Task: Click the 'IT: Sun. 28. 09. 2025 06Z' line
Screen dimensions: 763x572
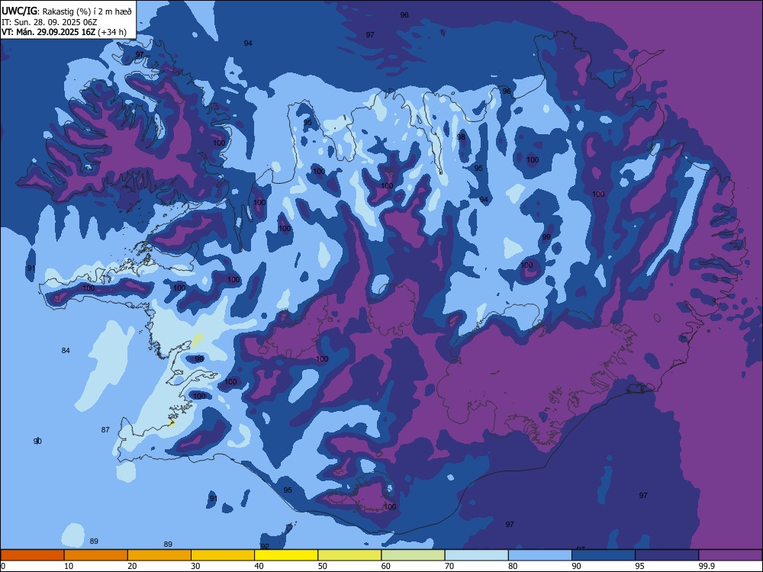Action: (x=49, y=22)
